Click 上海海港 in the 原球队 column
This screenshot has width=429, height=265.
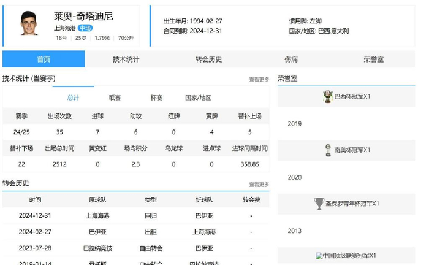click(x=97, y=216)
